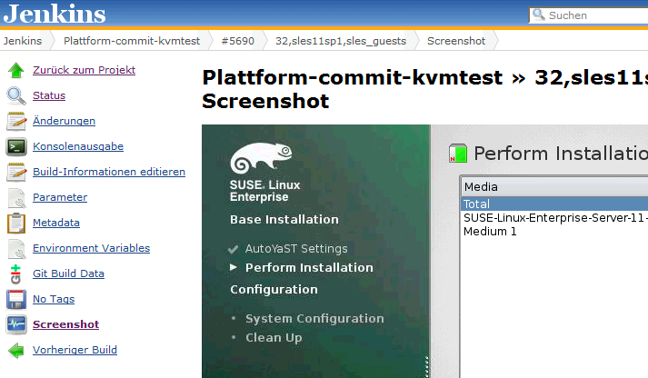This screenshot has width=648, height=378.
Task: Click AutoYaST Settings step
Action: tap(296, 249)
